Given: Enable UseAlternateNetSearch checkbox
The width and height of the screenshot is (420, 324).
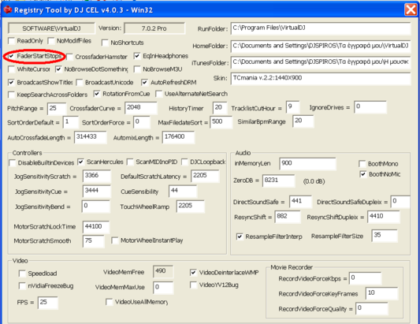Looking at the screenshot, I should click(x=159, y=94).
